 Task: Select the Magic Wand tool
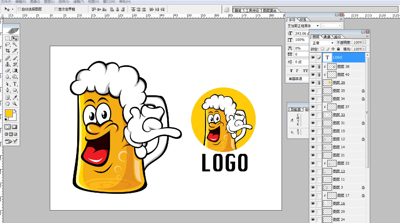coord(15,44)
